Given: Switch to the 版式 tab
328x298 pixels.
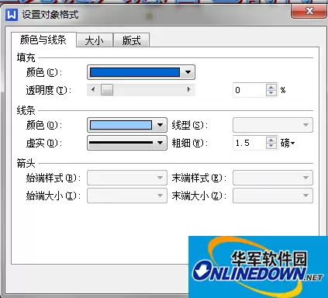Looking at the screenshot, I should (x=132, y=40).
